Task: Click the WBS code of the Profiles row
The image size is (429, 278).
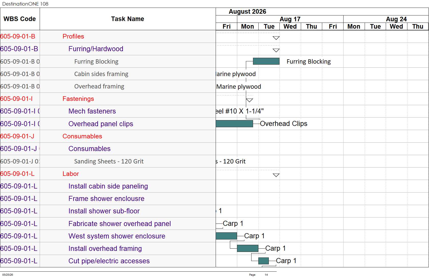Action: pyautogui.click(x=18, y=36)
